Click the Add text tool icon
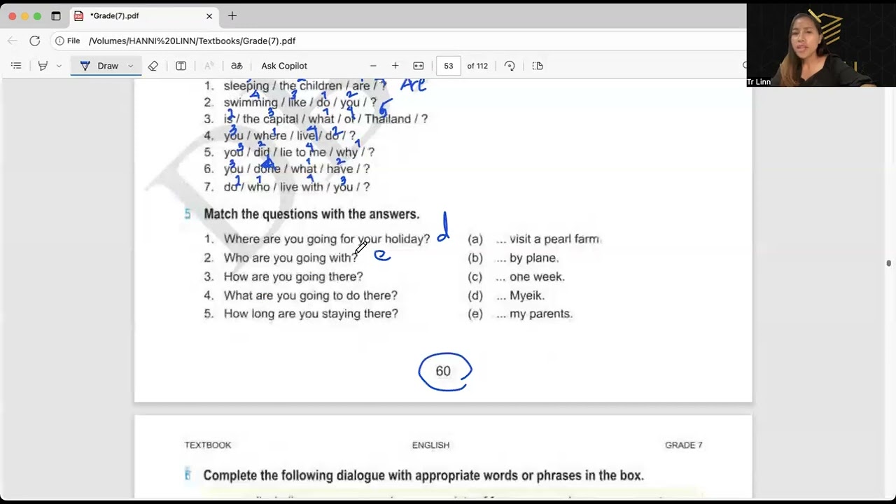Screen dimensions: 896x504 [x=181, y=66]
